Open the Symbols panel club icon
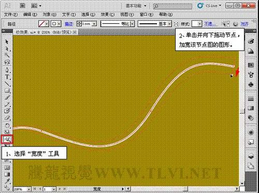This screenshot has width=259, height=193. 251,84
